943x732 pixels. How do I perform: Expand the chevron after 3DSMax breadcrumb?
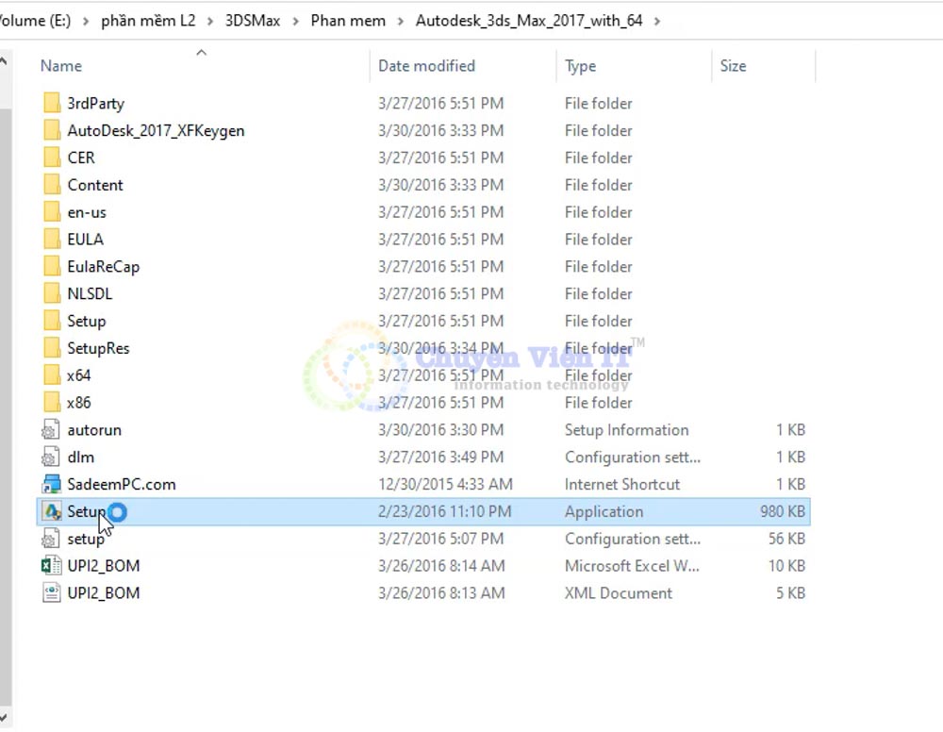tap(295, 21)
